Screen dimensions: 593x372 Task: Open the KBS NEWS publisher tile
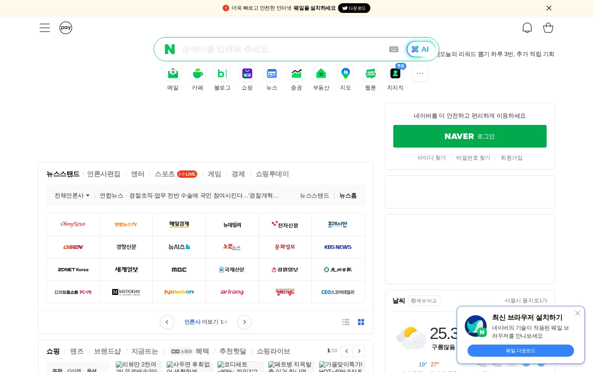(338, 247)
